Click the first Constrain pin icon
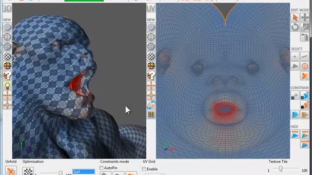Viewport: 312px width, 175px height. (295, 95)
